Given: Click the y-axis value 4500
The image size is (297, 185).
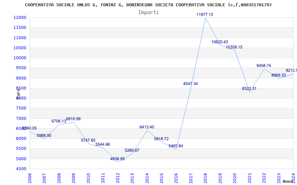Looking at the screenshot, I should coord(21,169).
